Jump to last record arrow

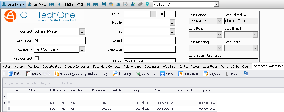pos(96,4)
